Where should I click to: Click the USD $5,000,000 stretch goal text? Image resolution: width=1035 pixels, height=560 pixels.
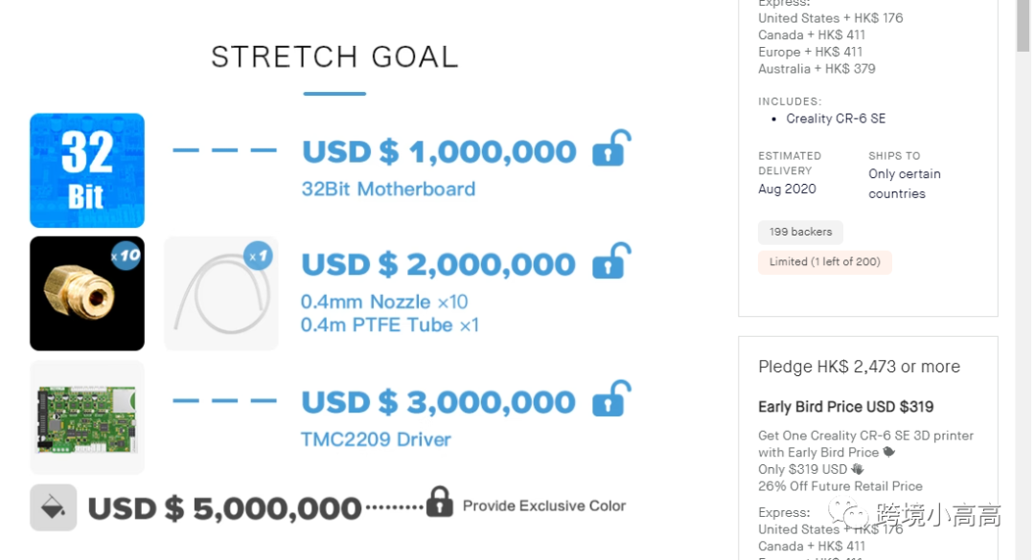point(224,508)
